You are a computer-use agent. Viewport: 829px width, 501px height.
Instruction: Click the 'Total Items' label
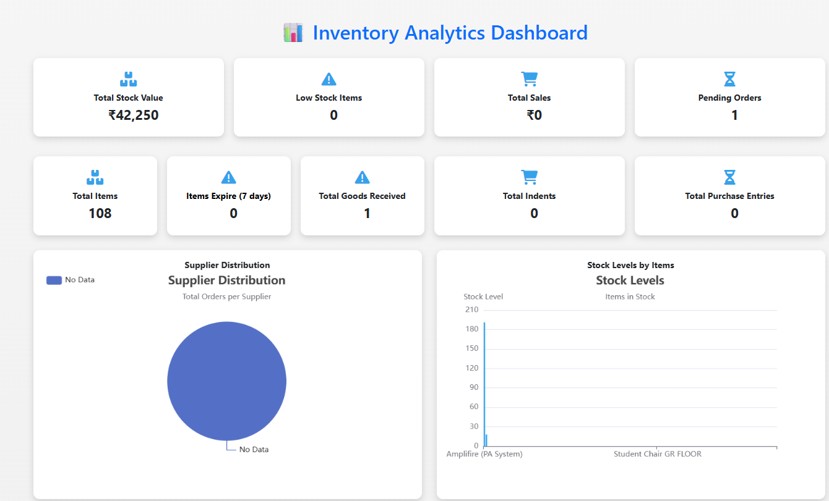(95, 196)
